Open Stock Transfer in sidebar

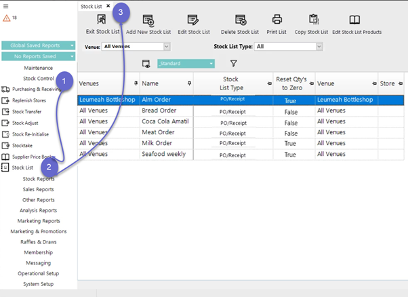(27, 111)
